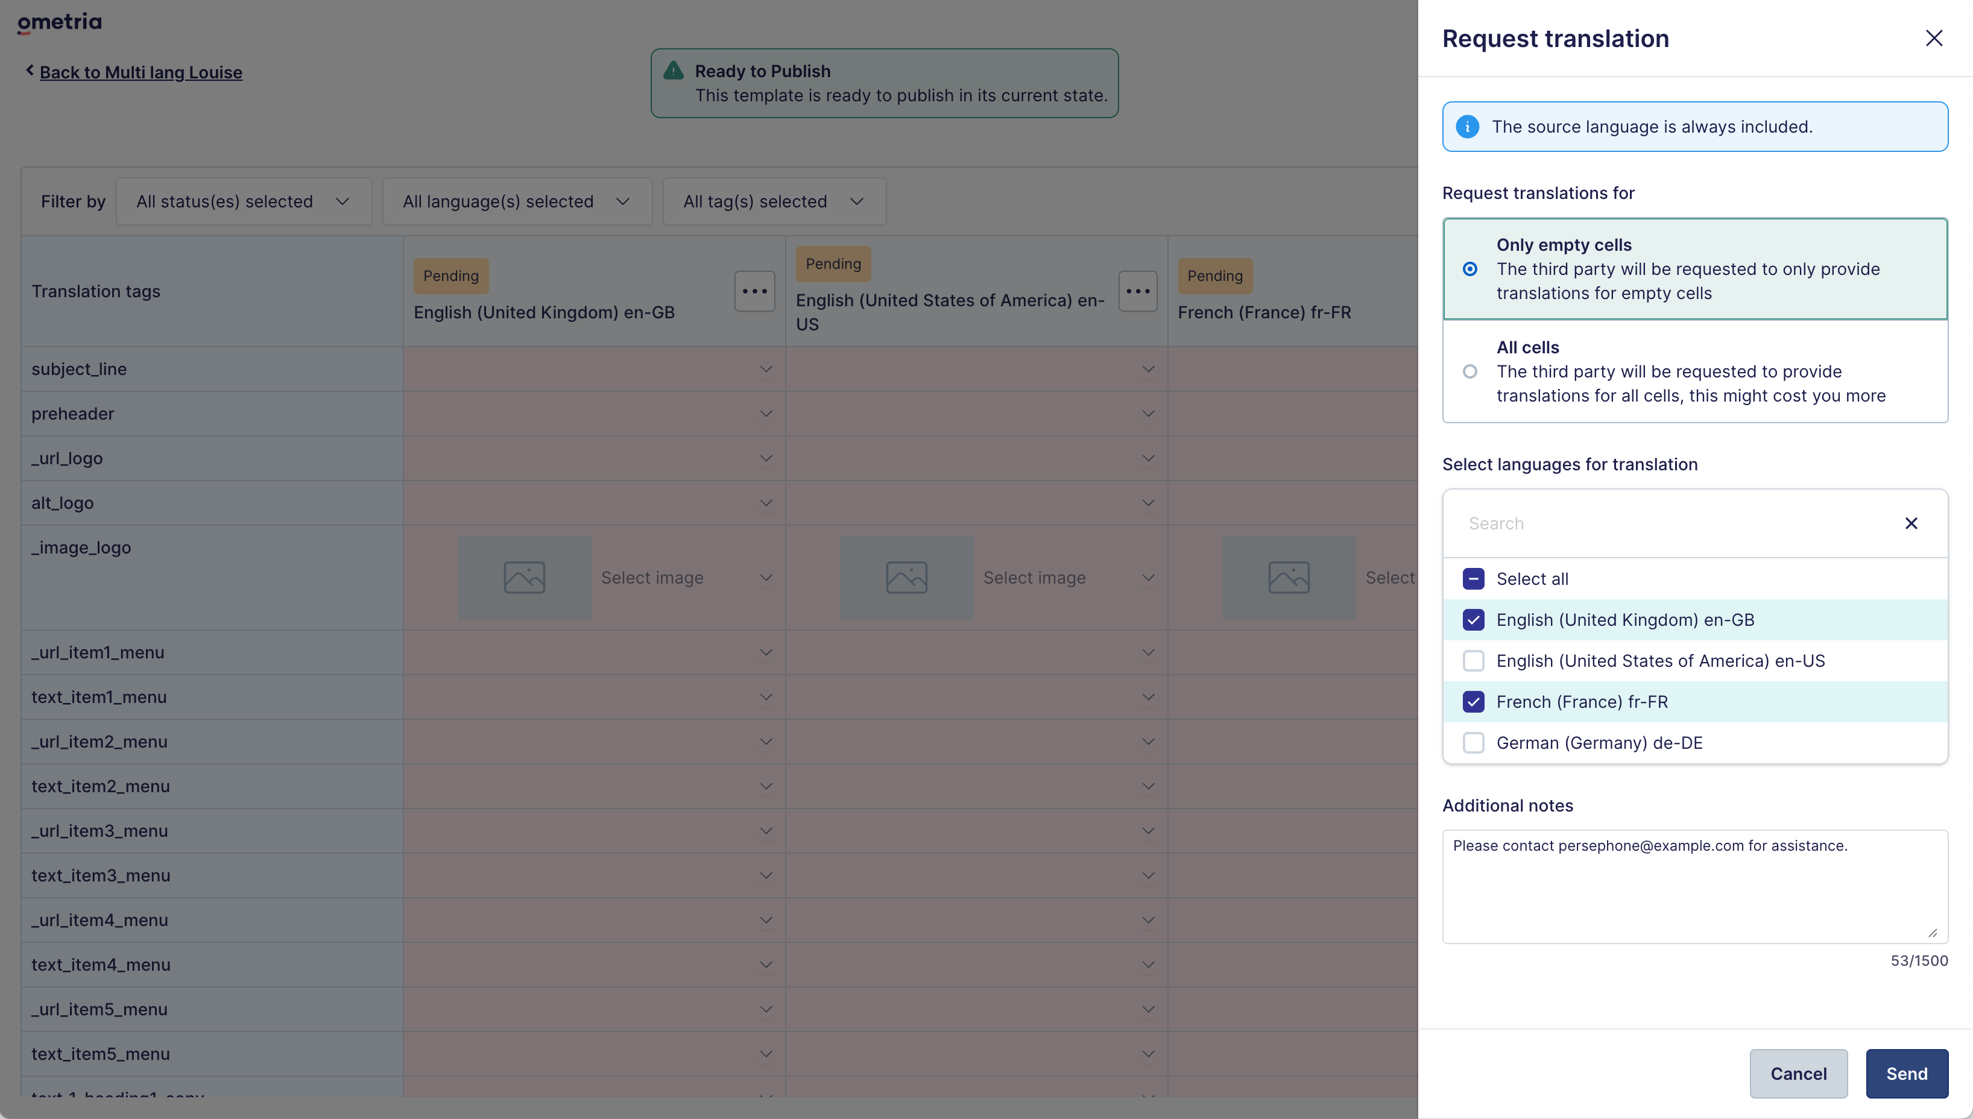Click the text_item4_menu tag row
1973x1119 pixels.
212,965
